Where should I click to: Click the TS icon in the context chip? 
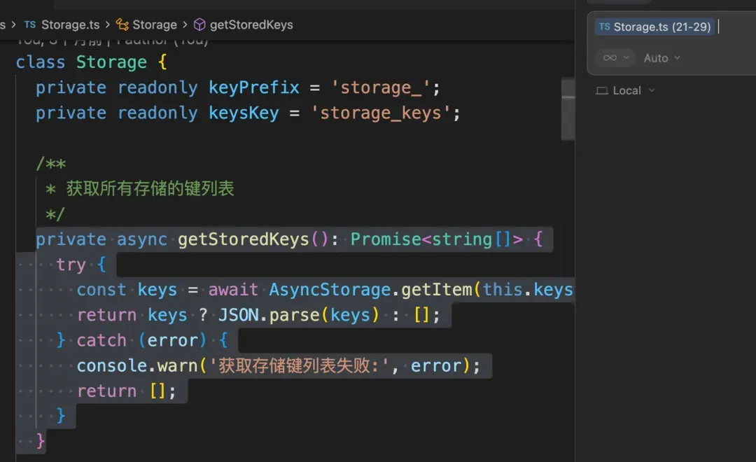(x=604, y=27)
